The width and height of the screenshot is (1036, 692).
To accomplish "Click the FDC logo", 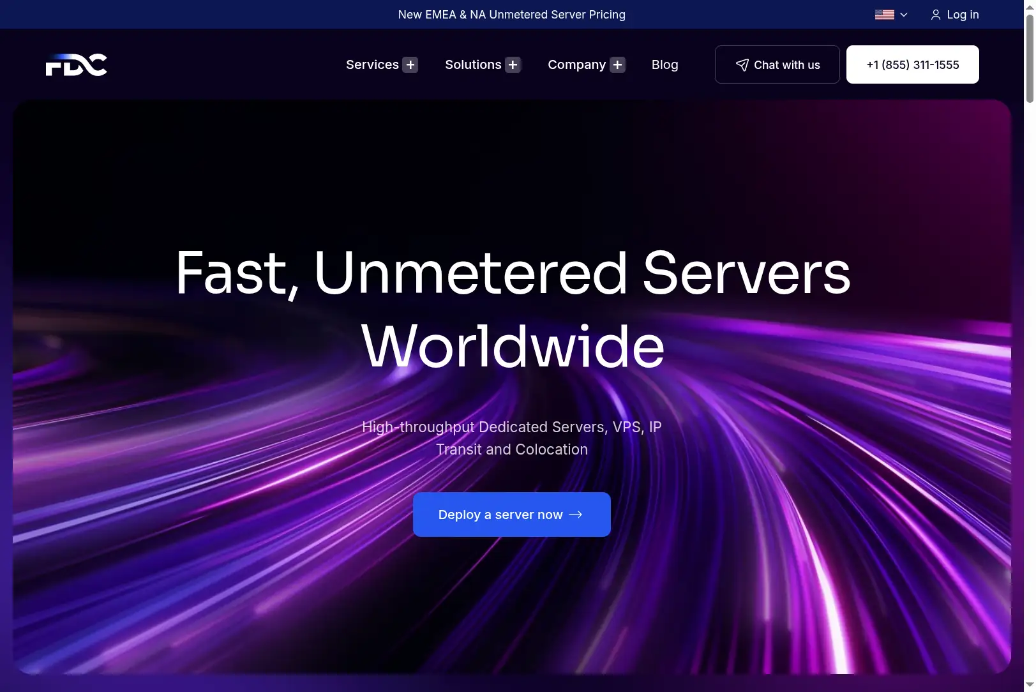I will [76, 64].
